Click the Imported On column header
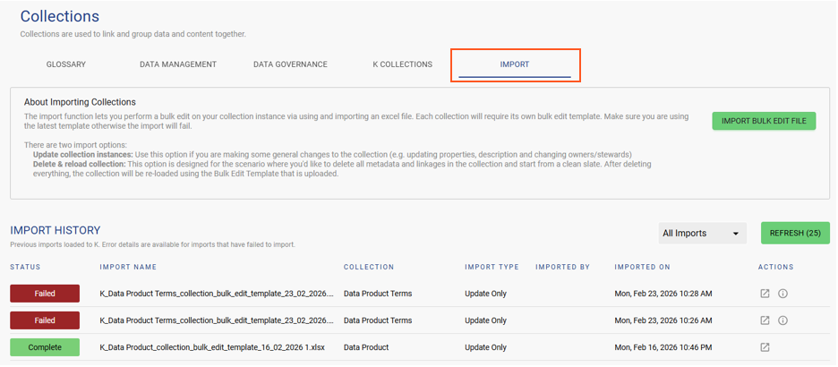Screen dimensions: 838x367 642,267
